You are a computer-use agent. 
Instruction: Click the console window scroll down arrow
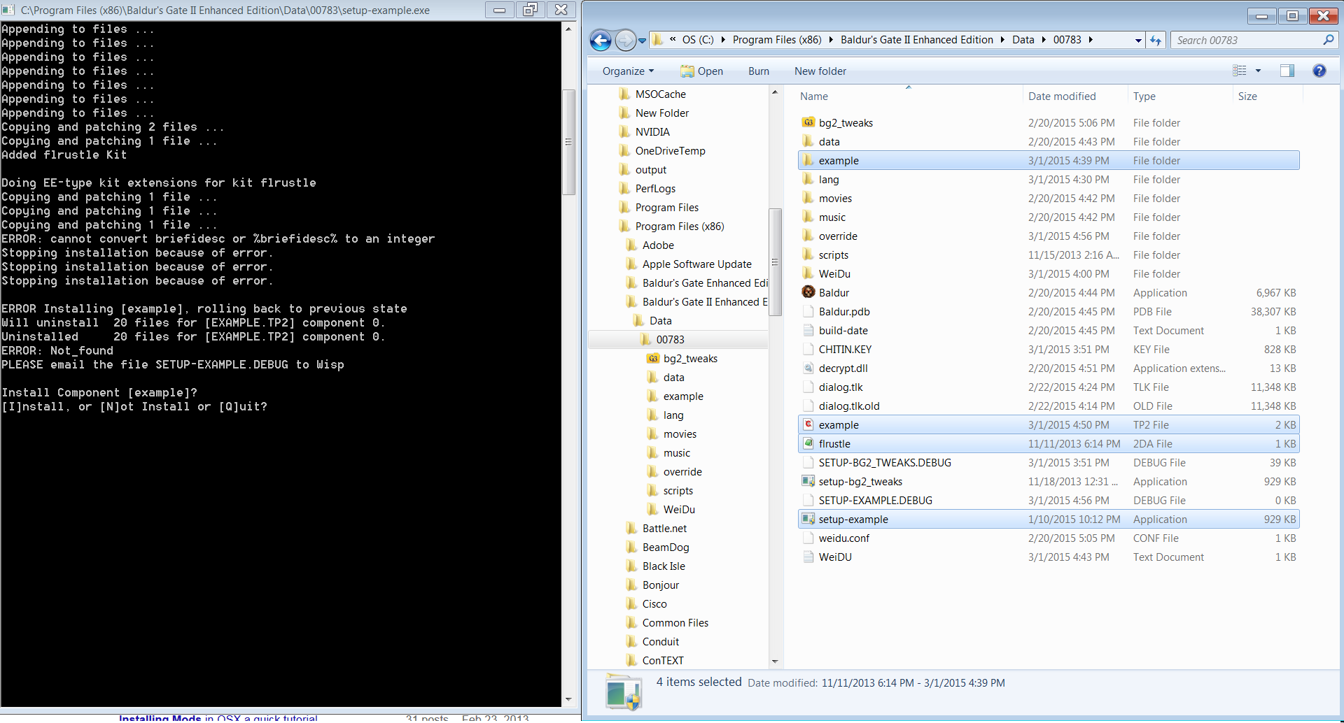568,699
